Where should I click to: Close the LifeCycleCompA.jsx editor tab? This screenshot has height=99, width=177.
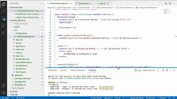72,3
